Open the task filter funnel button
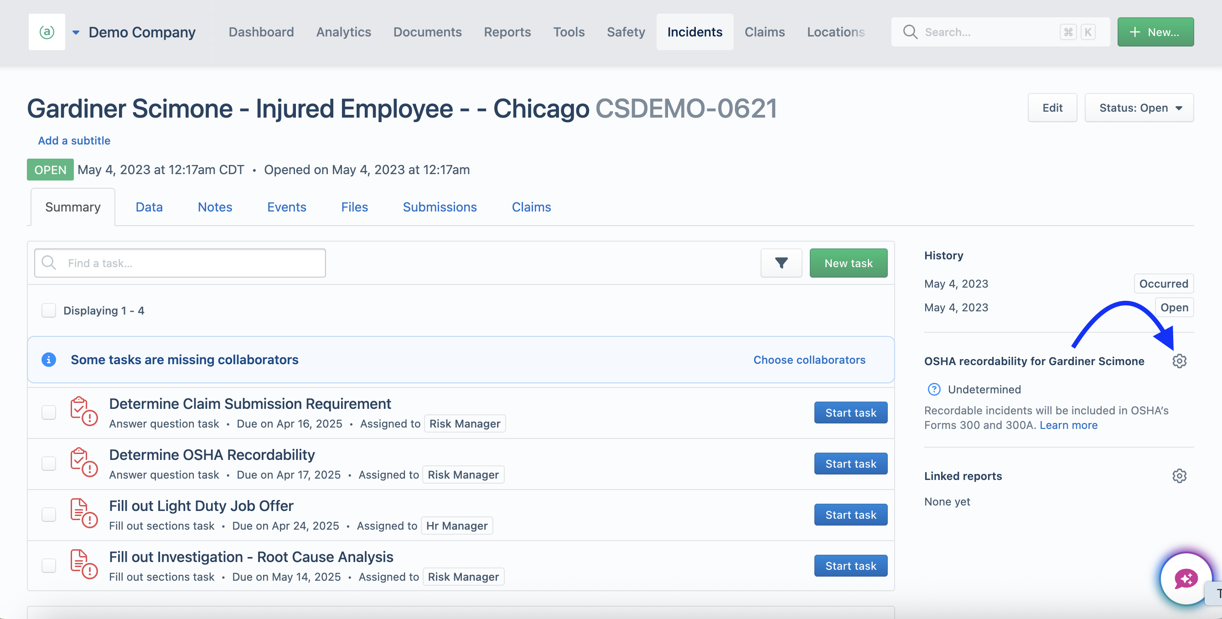Screen dimensions: 1222x619 coord(781,263)
